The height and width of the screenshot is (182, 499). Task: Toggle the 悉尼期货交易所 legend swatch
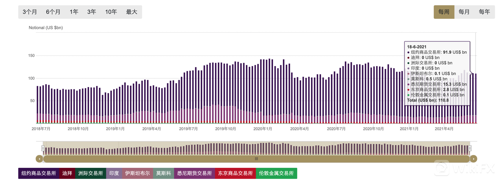pyautogui.click(x=195, y=173)
